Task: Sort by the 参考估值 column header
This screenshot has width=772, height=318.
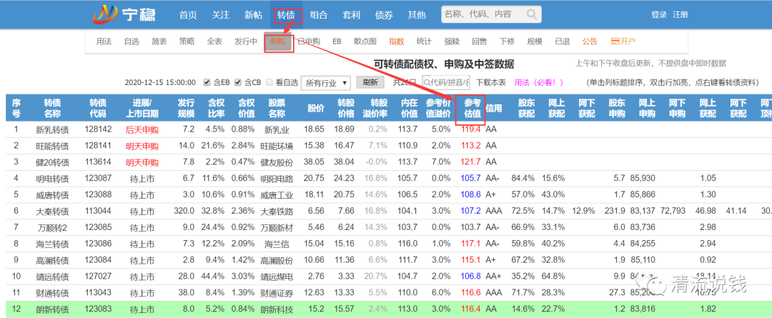Action: (471, 108)
